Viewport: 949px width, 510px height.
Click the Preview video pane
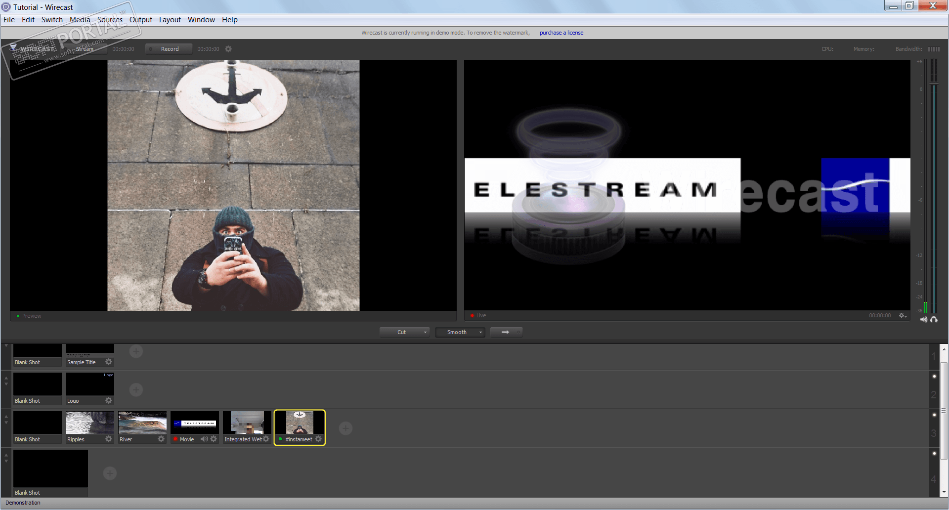[x=233, y=185]
